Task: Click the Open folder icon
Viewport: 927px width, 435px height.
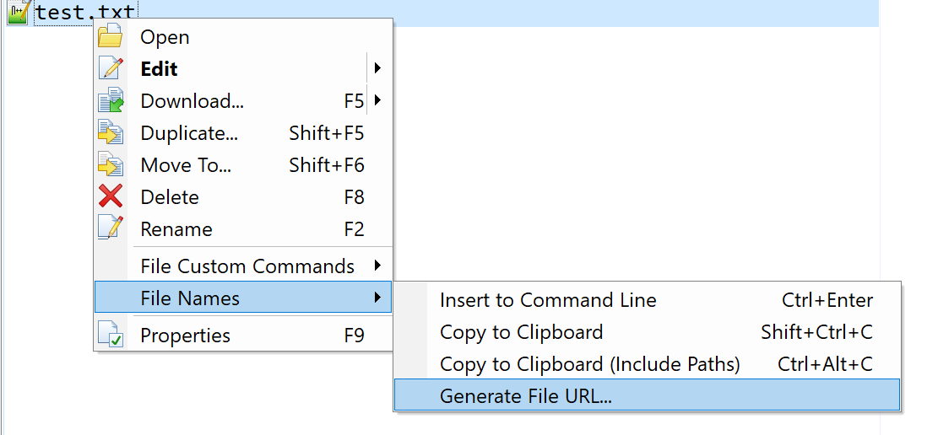Action: (x=110, y=36)
